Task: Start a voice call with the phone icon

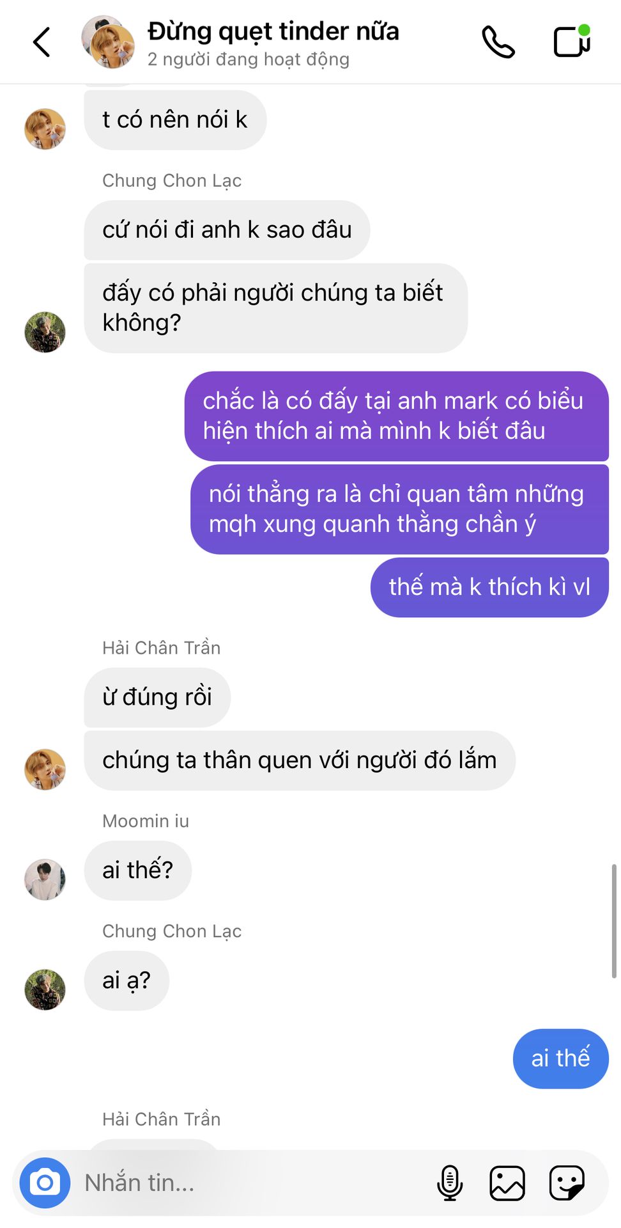Action: click(498, 42)
